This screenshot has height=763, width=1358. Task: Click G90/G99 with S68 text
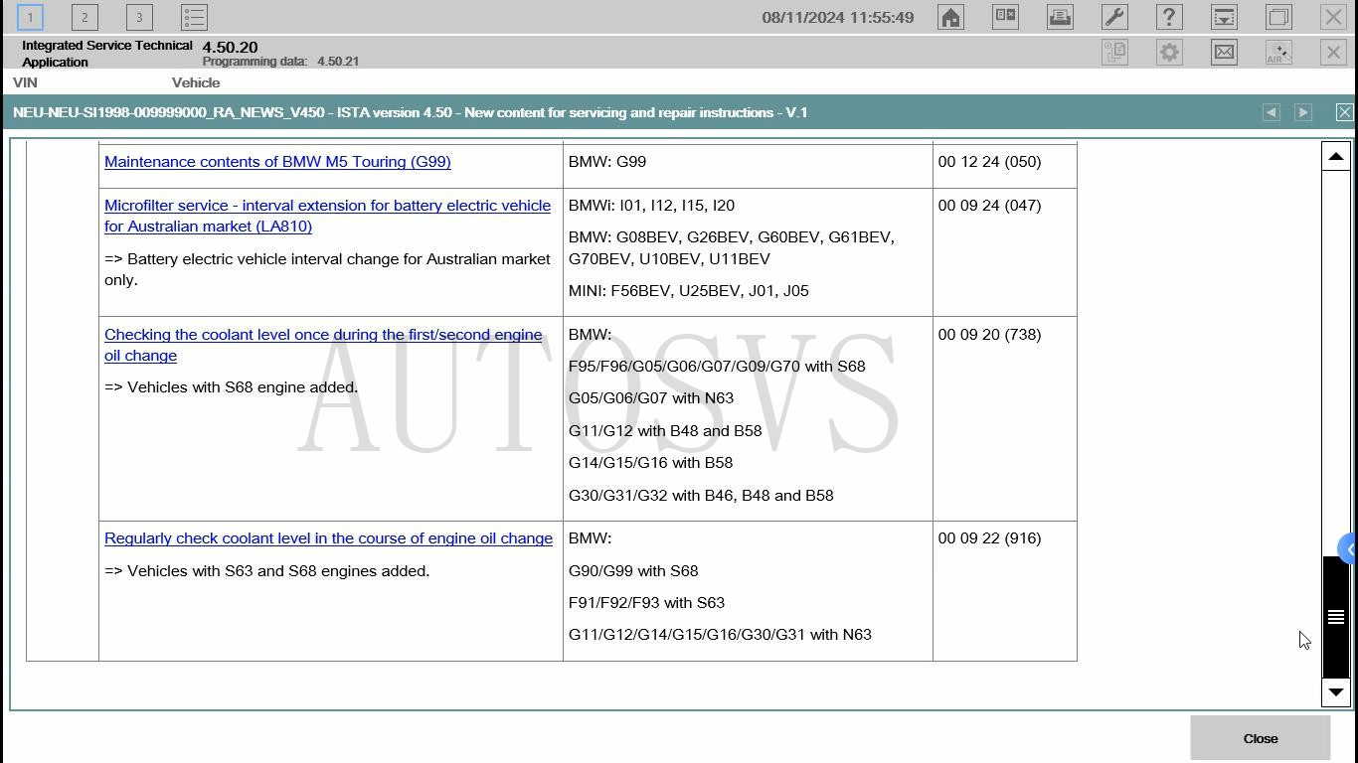tap(633, 571)
